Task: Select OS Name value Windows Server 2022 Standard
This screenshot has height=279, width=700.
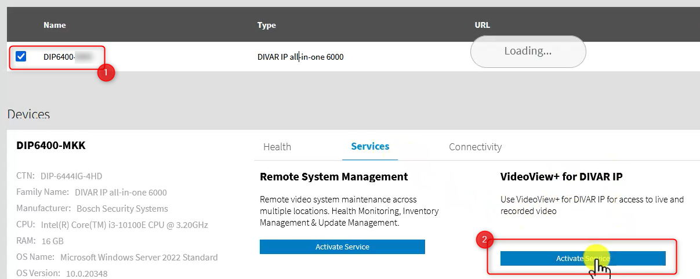Action: [139, 257]
